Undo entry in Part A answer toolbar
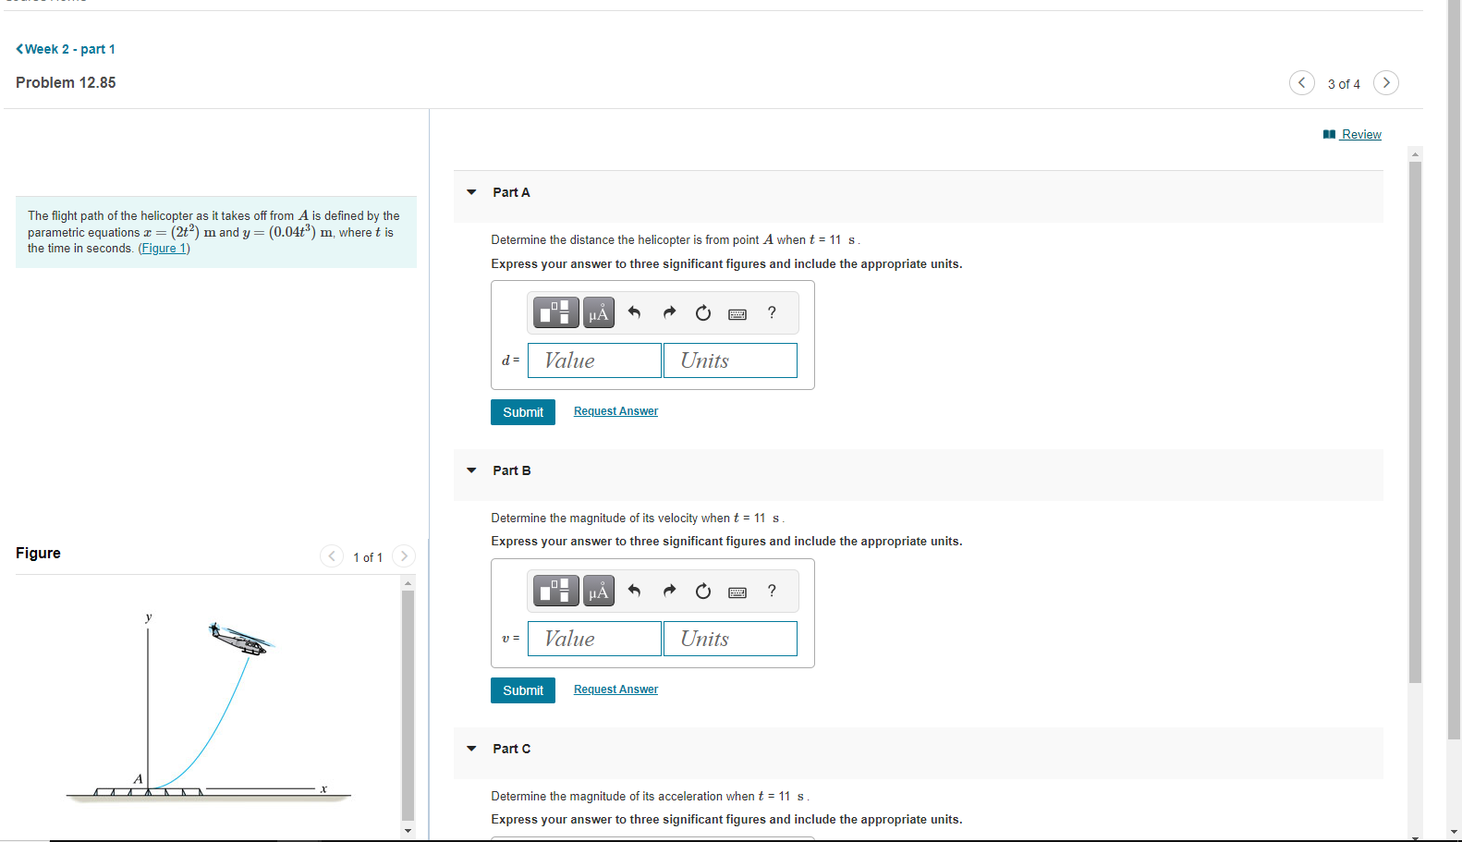Screen dimensions: 1462x842 634,312
